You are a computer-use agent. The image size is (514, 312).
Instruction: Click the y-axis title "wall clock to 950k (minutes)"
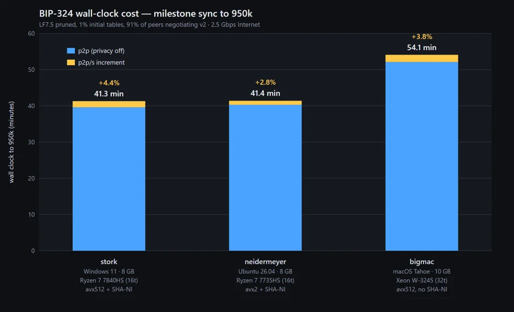[x=11, y=142]
